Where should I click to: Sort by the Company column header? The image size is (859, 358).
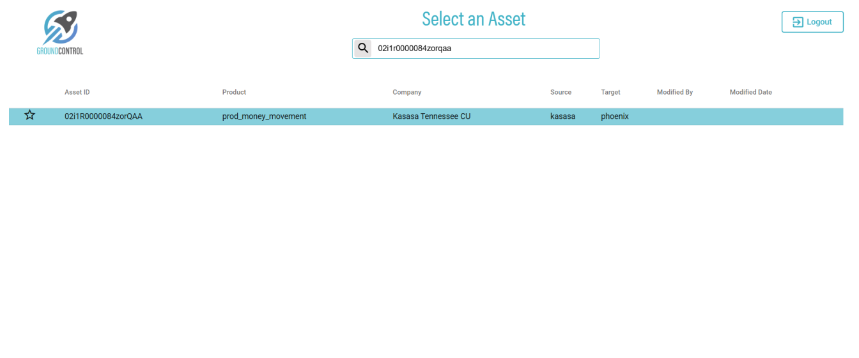pos(407,92)
